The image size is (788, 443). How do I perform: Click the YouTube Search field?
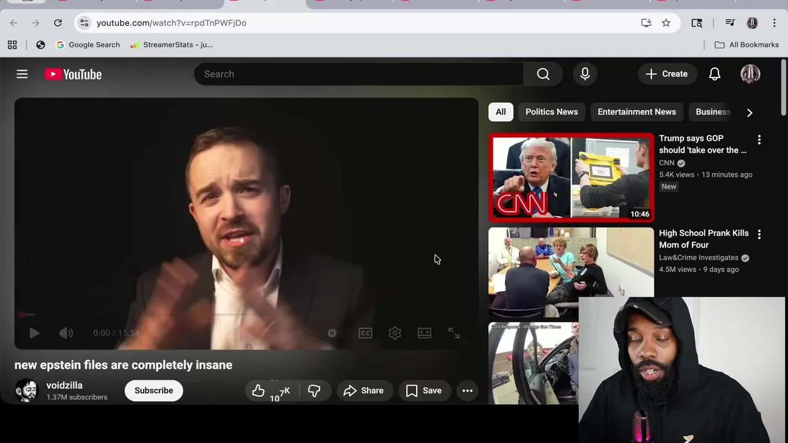point(359,74)
